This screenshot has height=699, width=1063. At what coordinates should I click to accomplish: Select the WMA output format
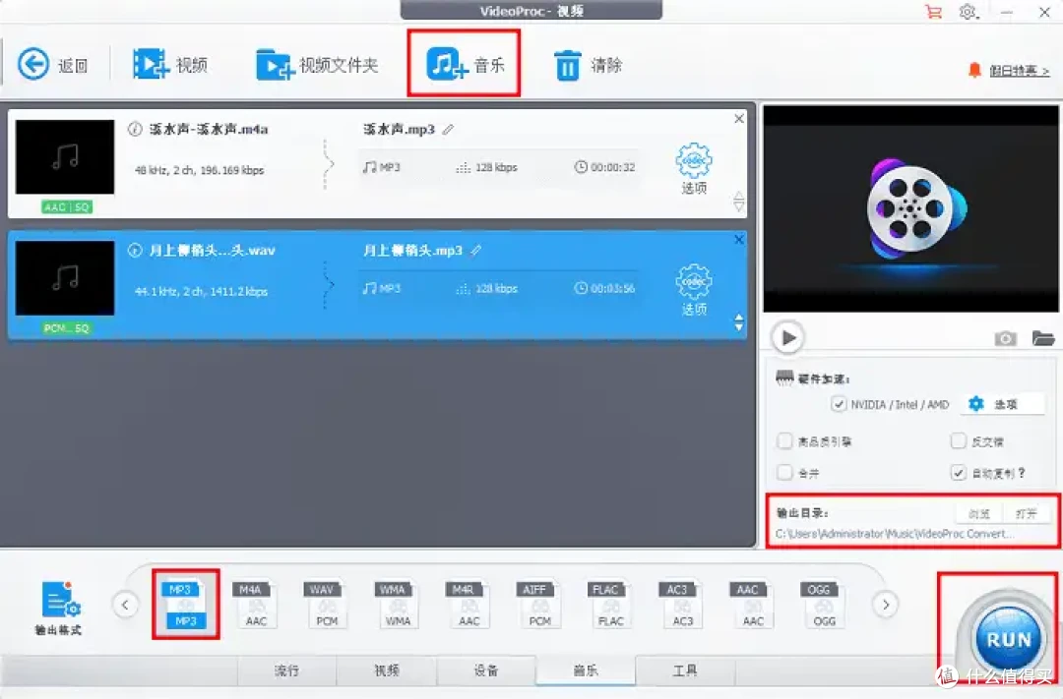pos(398,605)
